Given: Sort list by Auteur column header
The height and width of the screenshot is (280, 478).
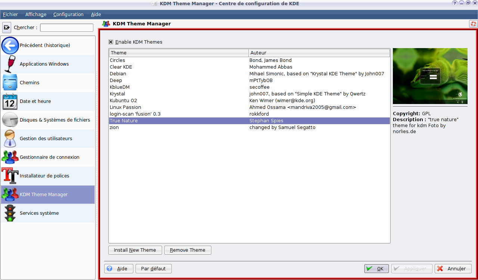Looking at the screenshot, I should 319,53.
